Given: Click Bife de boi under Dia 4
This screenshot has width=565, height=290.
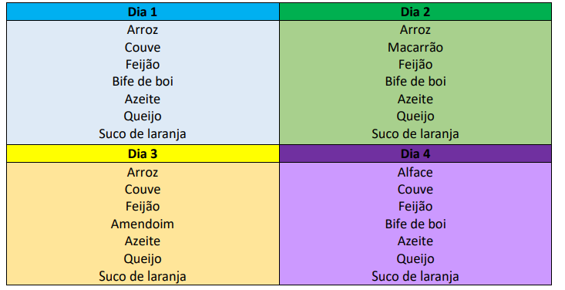Looking at the screenshot, I should tap(415, 224).
